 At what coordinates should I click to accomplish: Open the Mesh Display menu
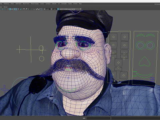click(x=35, y=4)
